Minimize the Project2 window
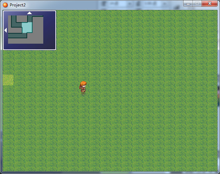Screen dimensions: 220x174 (188, 3)
